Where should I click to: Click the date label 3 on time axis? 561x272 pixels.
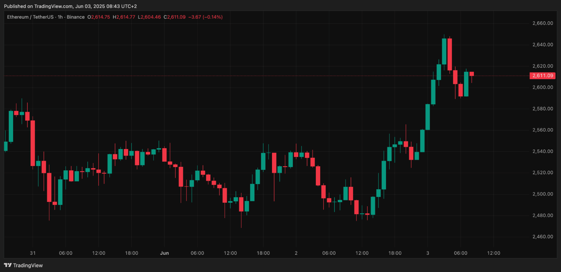[428, 253]
